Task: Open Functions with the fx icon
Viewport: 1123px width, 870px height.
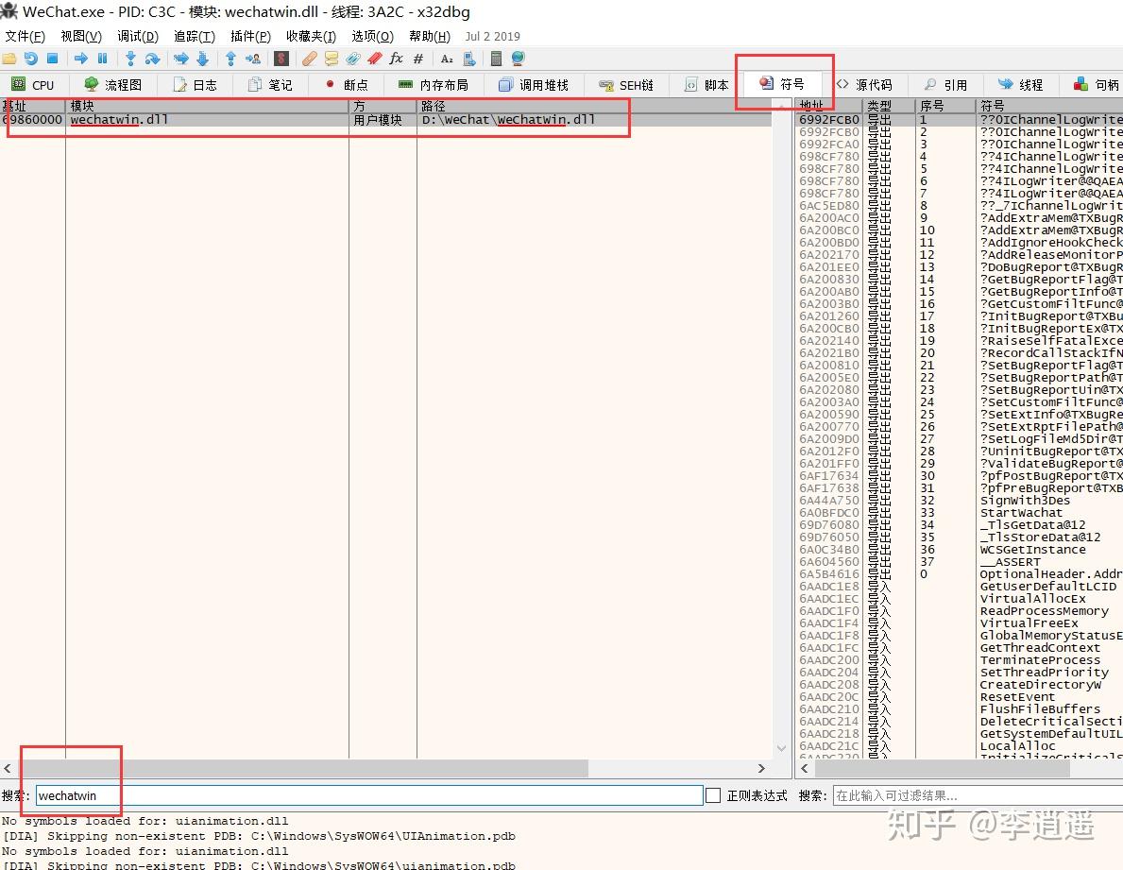Action: 396,59
